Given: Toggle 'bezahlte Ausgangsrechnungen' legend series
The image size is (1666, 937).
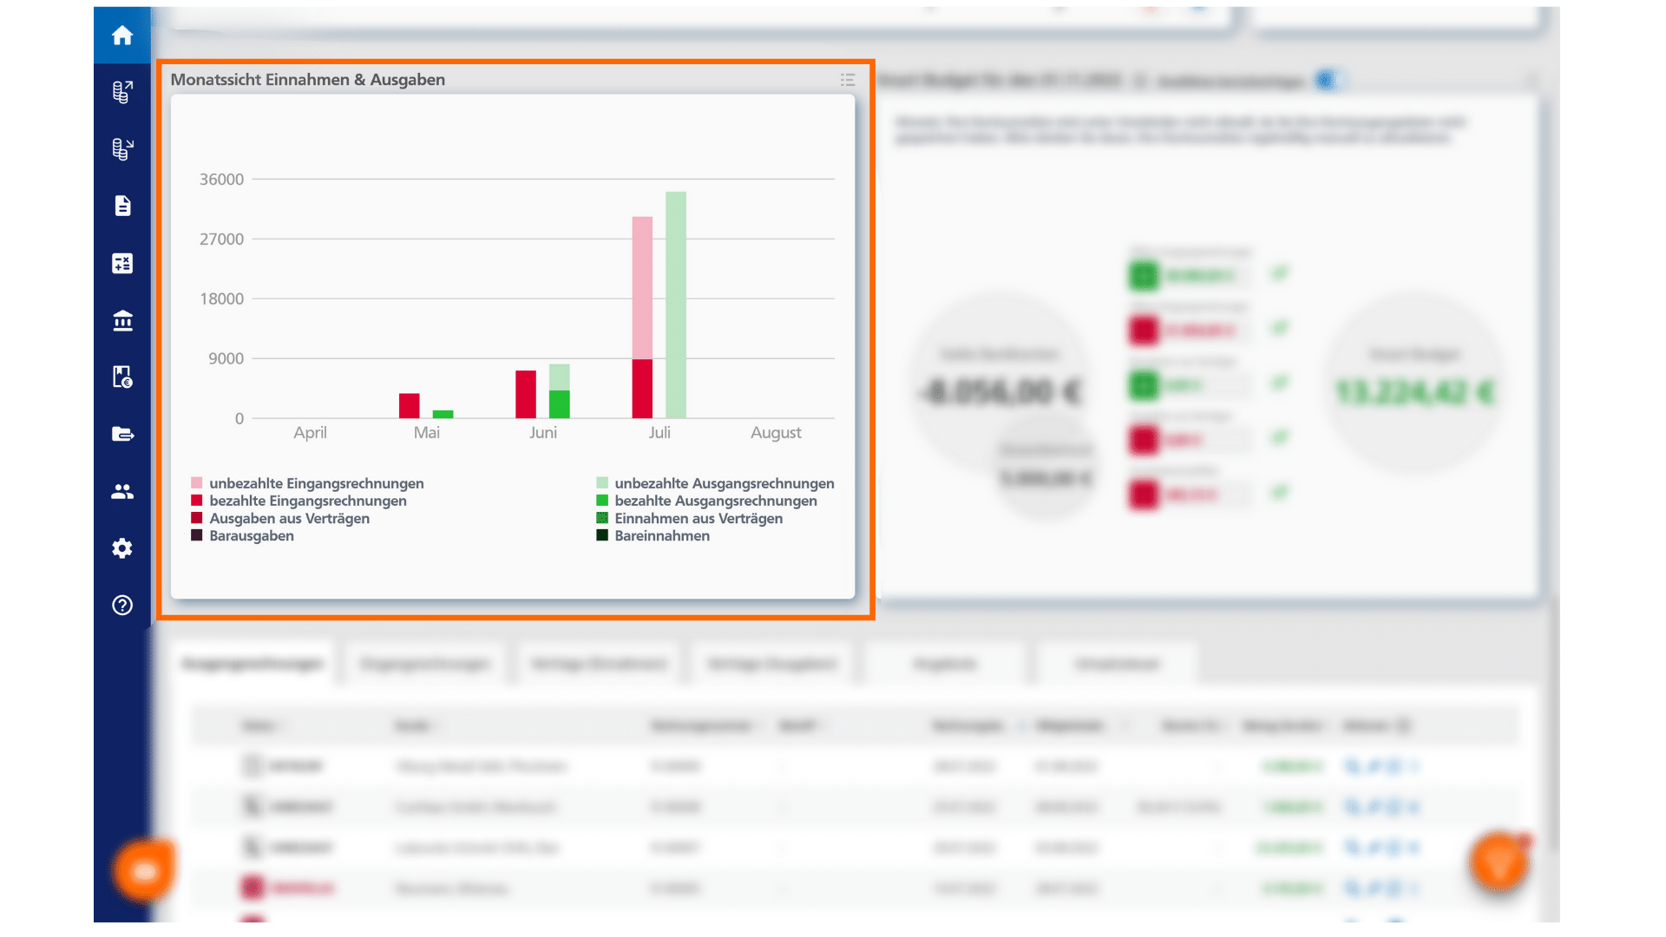Looking at the screenshot, I should tap(706, 501).
